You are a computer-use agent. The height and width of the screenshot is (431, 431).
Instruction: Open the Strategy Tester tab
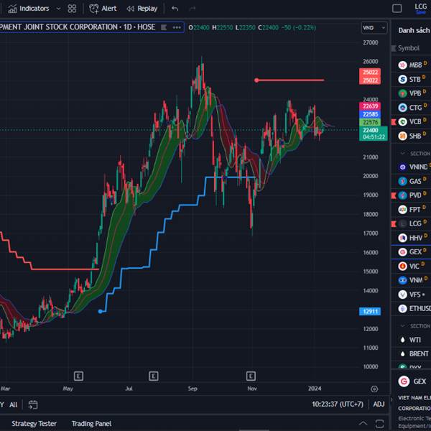tap(34, 424)
